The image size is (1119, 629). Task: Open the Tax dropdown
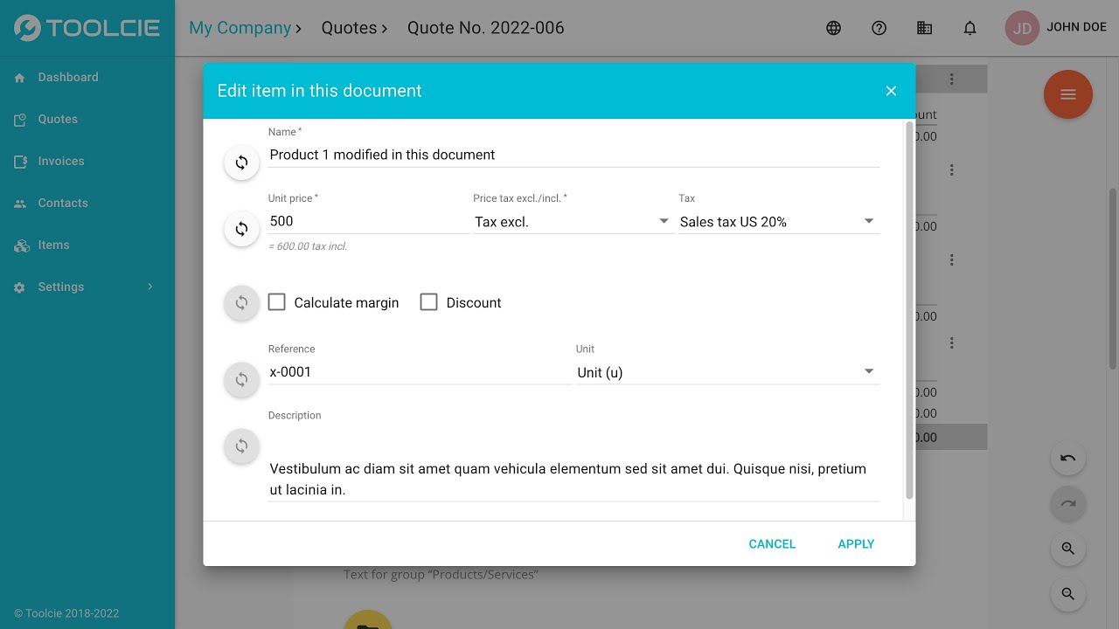pyautogui.click(x=778, y=222)
